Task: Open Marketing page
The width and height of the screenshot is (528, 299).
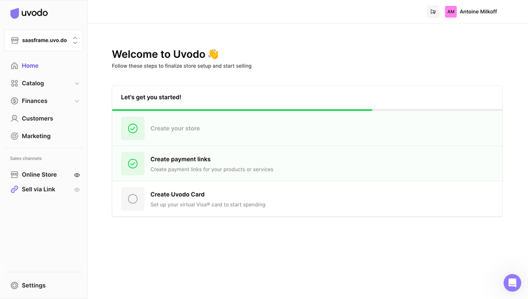Action: (x=36, y=136)
